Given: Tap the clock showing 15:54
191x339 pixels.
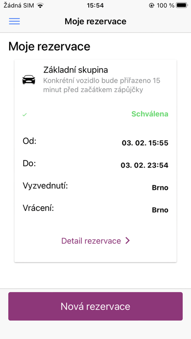Looking at the screenshot, I should (x=95, y=6).
